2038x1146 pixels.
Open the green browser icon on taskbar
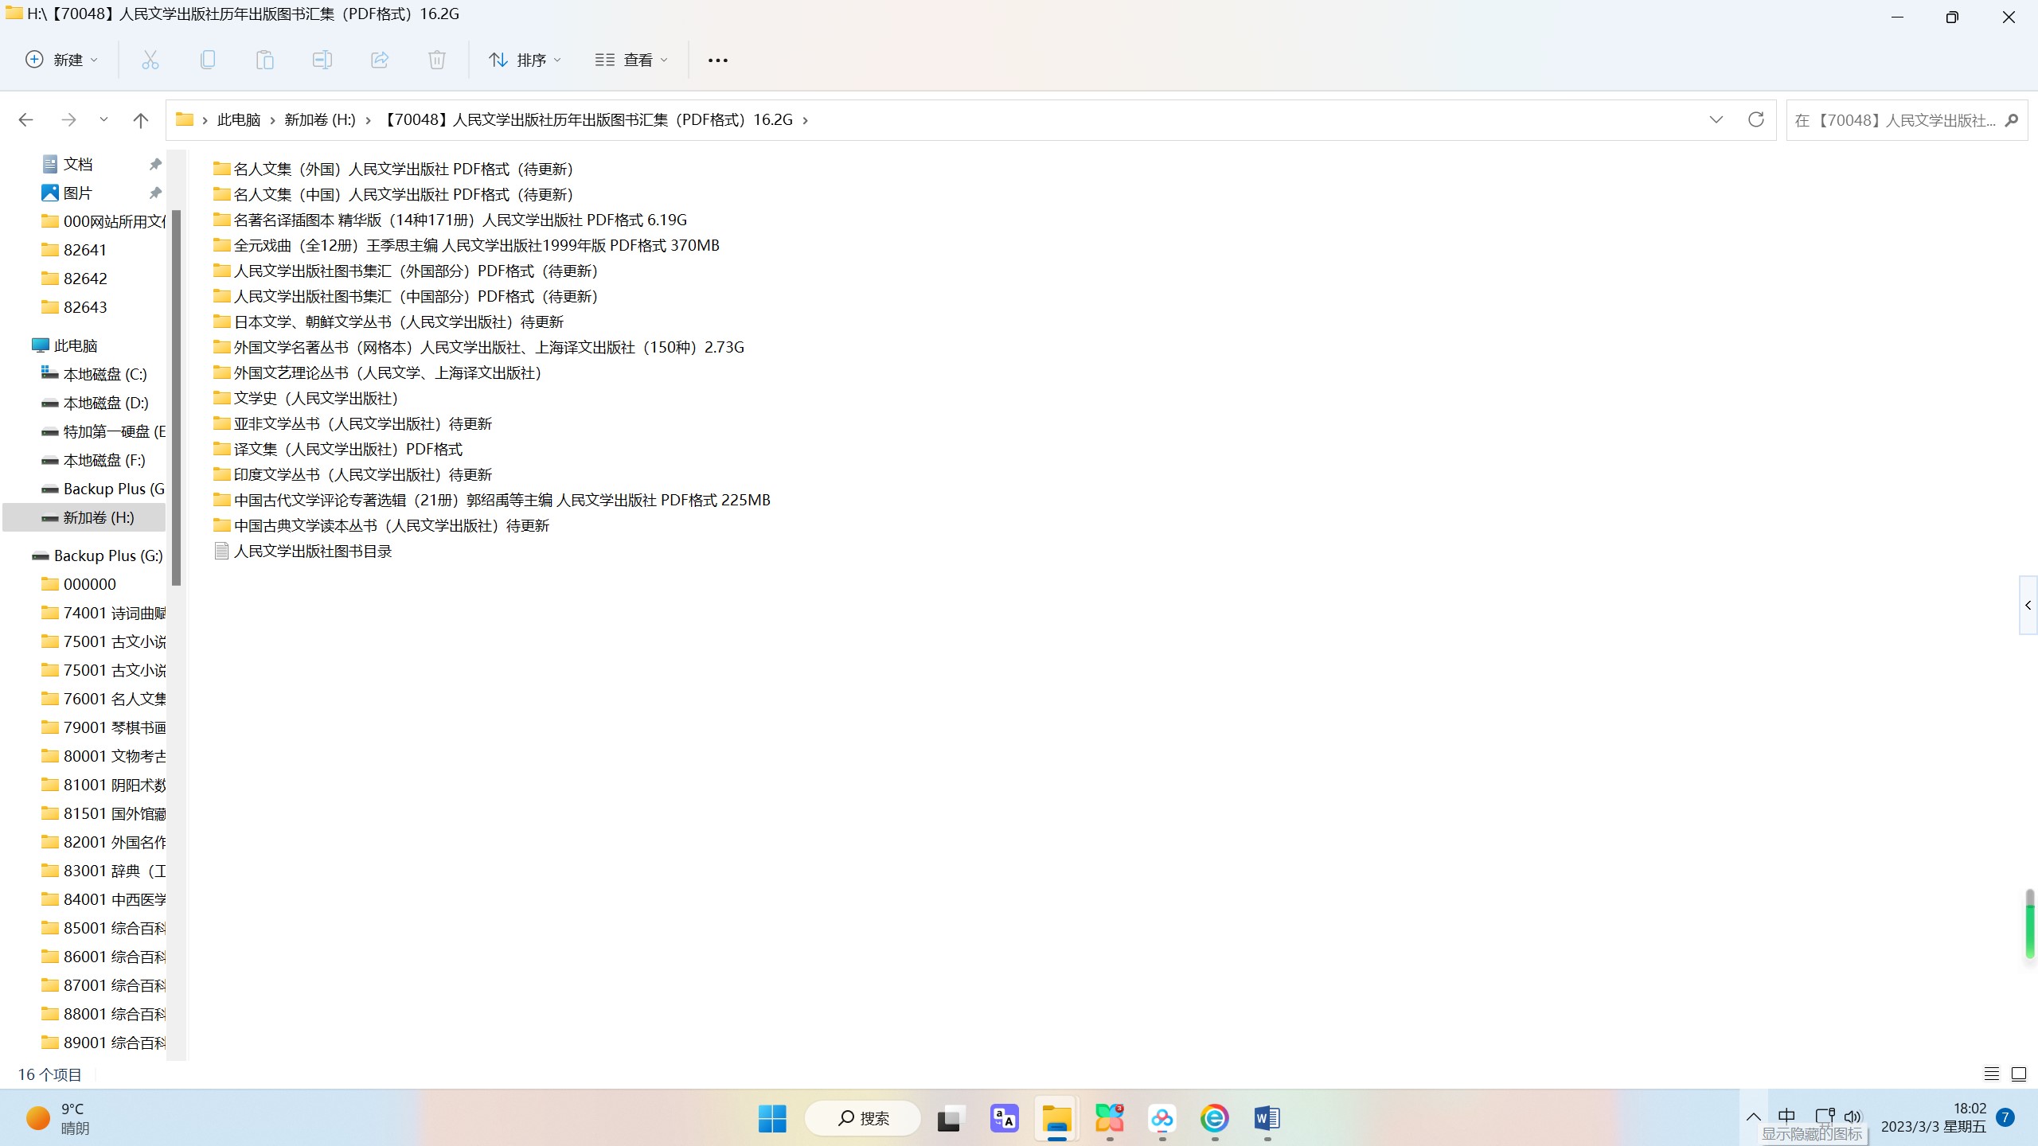point(1214,1118)
